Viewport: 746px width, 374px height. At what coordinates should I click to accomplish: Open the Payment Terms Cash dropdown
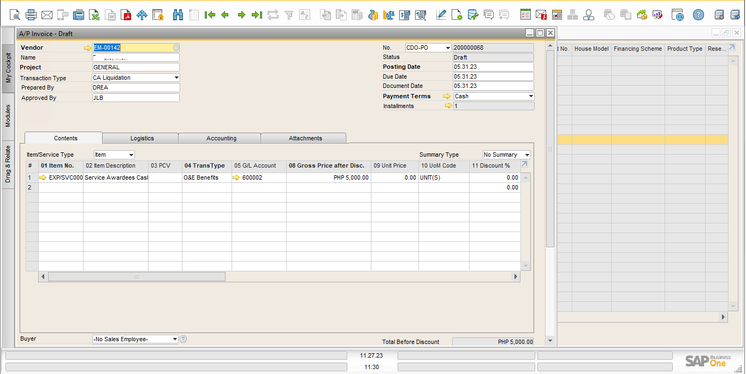(x=531, y=96)
